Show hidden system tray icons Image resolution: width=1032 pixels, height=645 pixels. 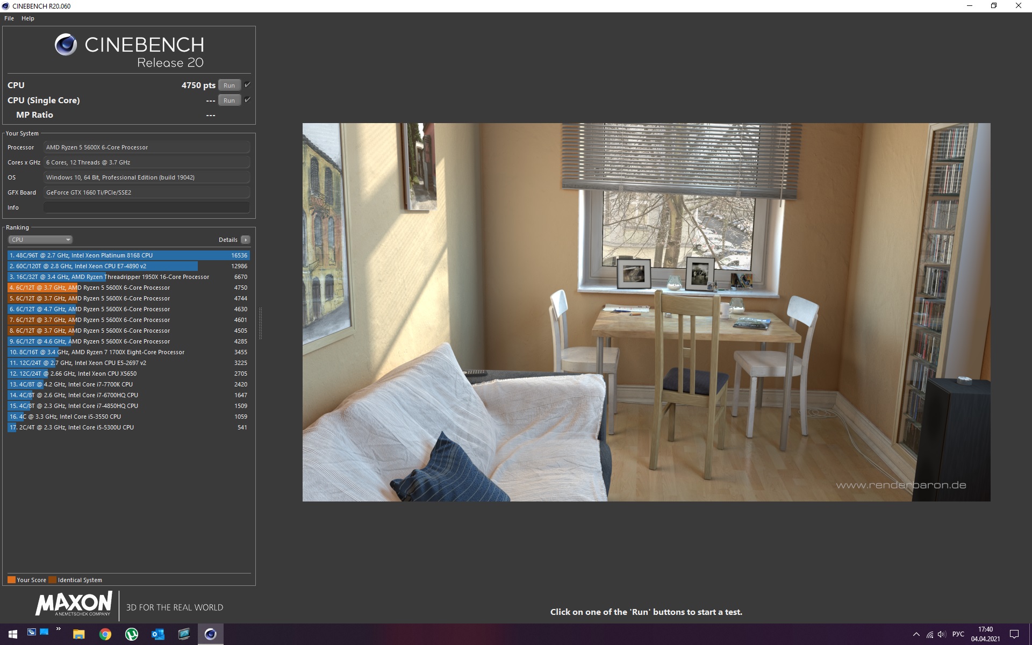[x=916, y=634]
